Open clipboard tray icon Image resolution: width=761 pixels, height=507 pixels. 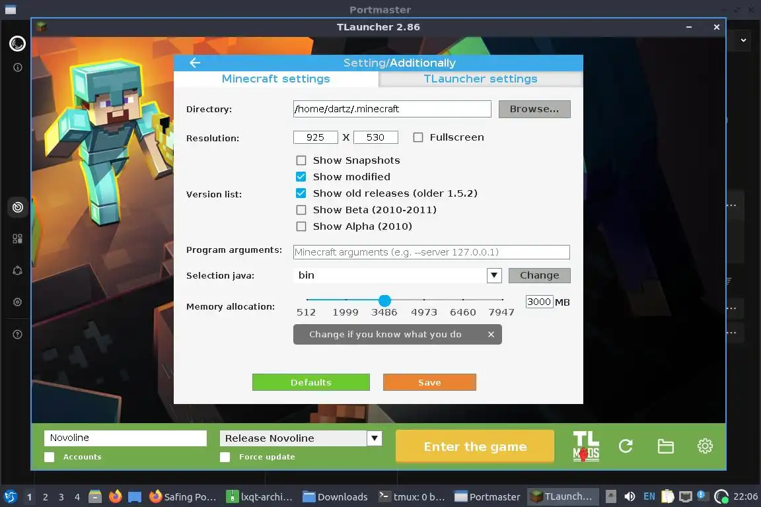(668, 496)
